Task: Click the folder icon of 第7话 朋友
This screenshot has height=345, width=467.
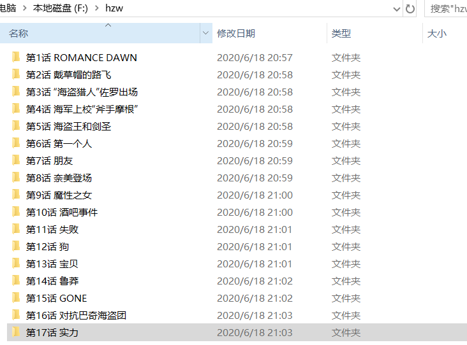Action: click(16, 160)
